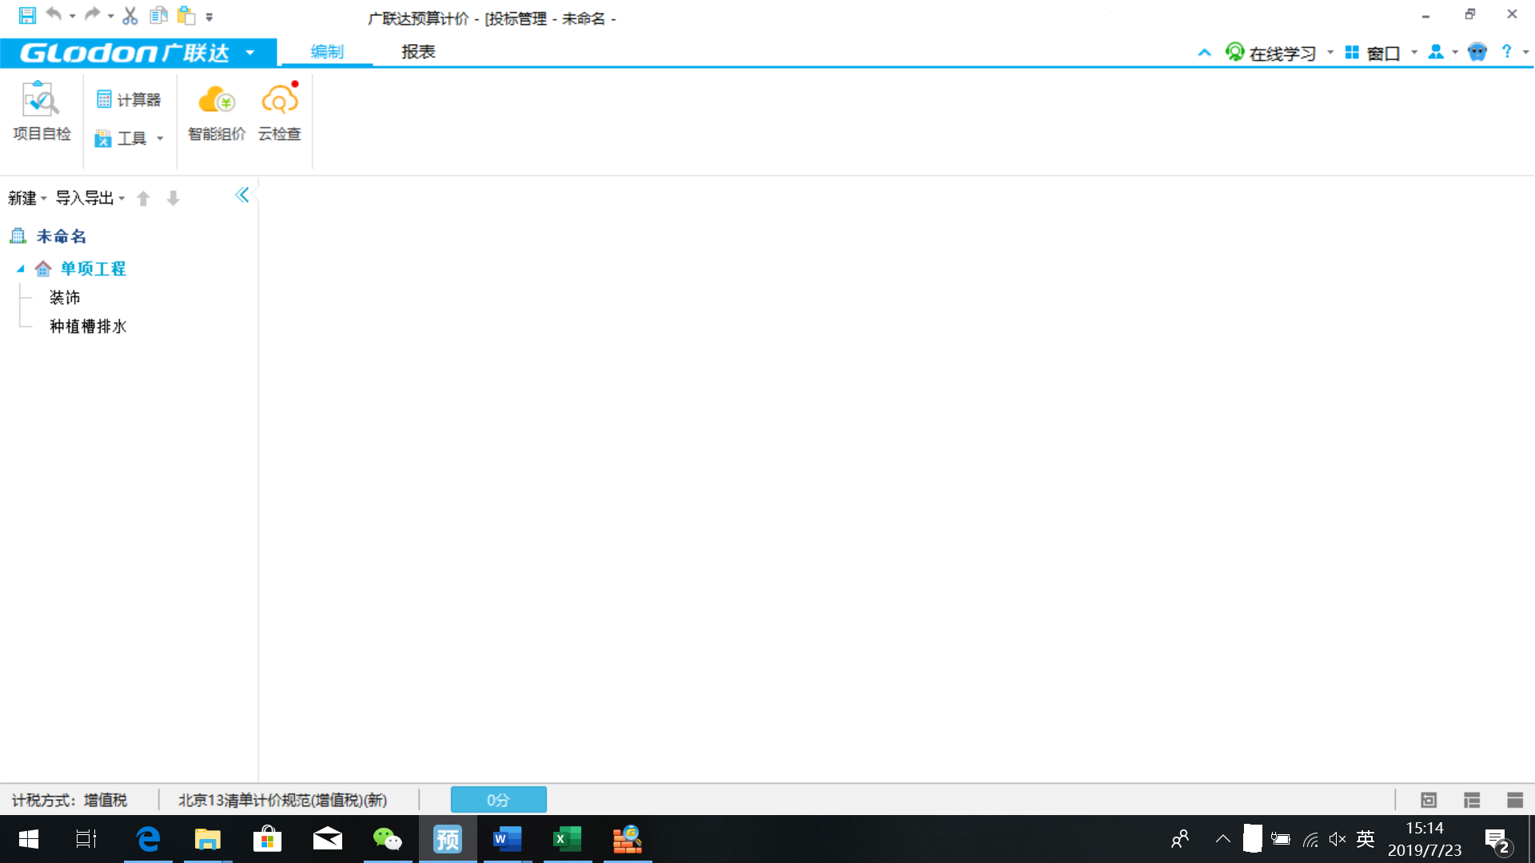This screenshot has width=1535, height=863.
Task: Click the Undo arrow icon
Action: (54, 14)
